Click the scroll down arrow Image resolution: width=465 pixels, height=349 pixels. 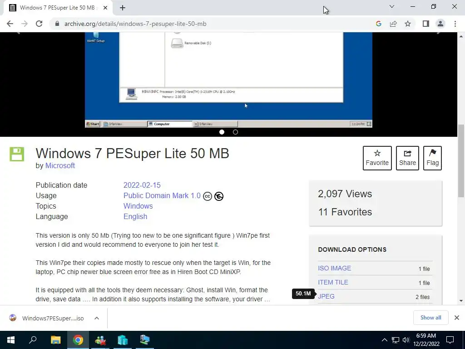click(x=461, y=301)
